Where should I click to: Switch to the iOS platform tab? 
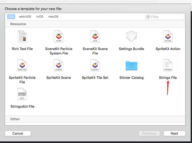tap(11, 16)
